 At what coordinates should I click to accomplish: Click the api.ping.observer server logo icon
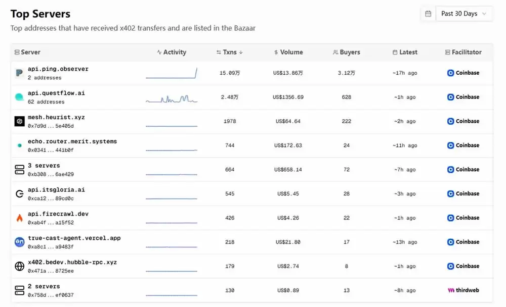[19, 73]
